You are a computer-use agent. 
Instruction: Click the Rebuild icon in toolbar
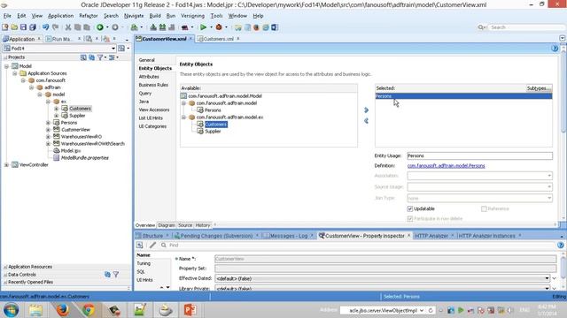(x=162, y=27)
